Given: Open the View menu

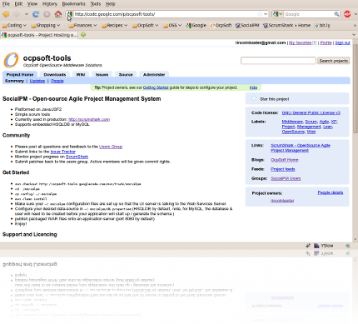Looking at the screenshot, I should tap(32, 4).
